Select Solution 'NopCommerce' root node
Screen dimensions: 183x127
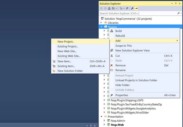(x=128, y=19)
